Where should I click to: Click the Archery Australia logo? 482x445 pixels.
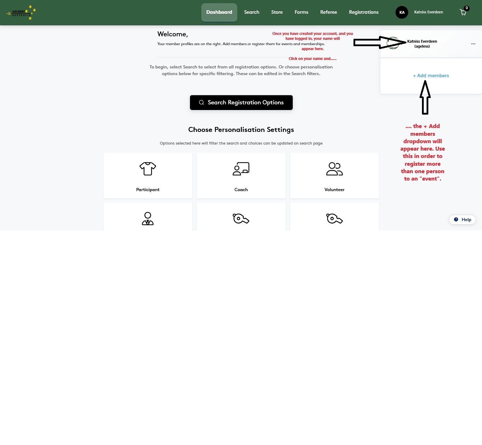coord(22,13)
